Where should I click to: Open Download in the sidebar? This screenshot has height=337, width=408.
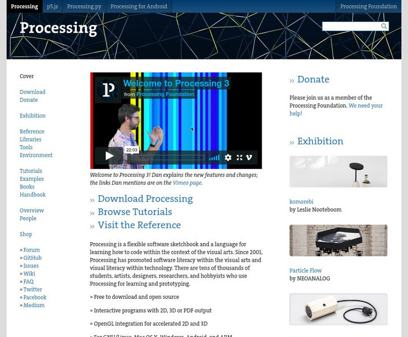pyautogui.click(x=33, y=92)
